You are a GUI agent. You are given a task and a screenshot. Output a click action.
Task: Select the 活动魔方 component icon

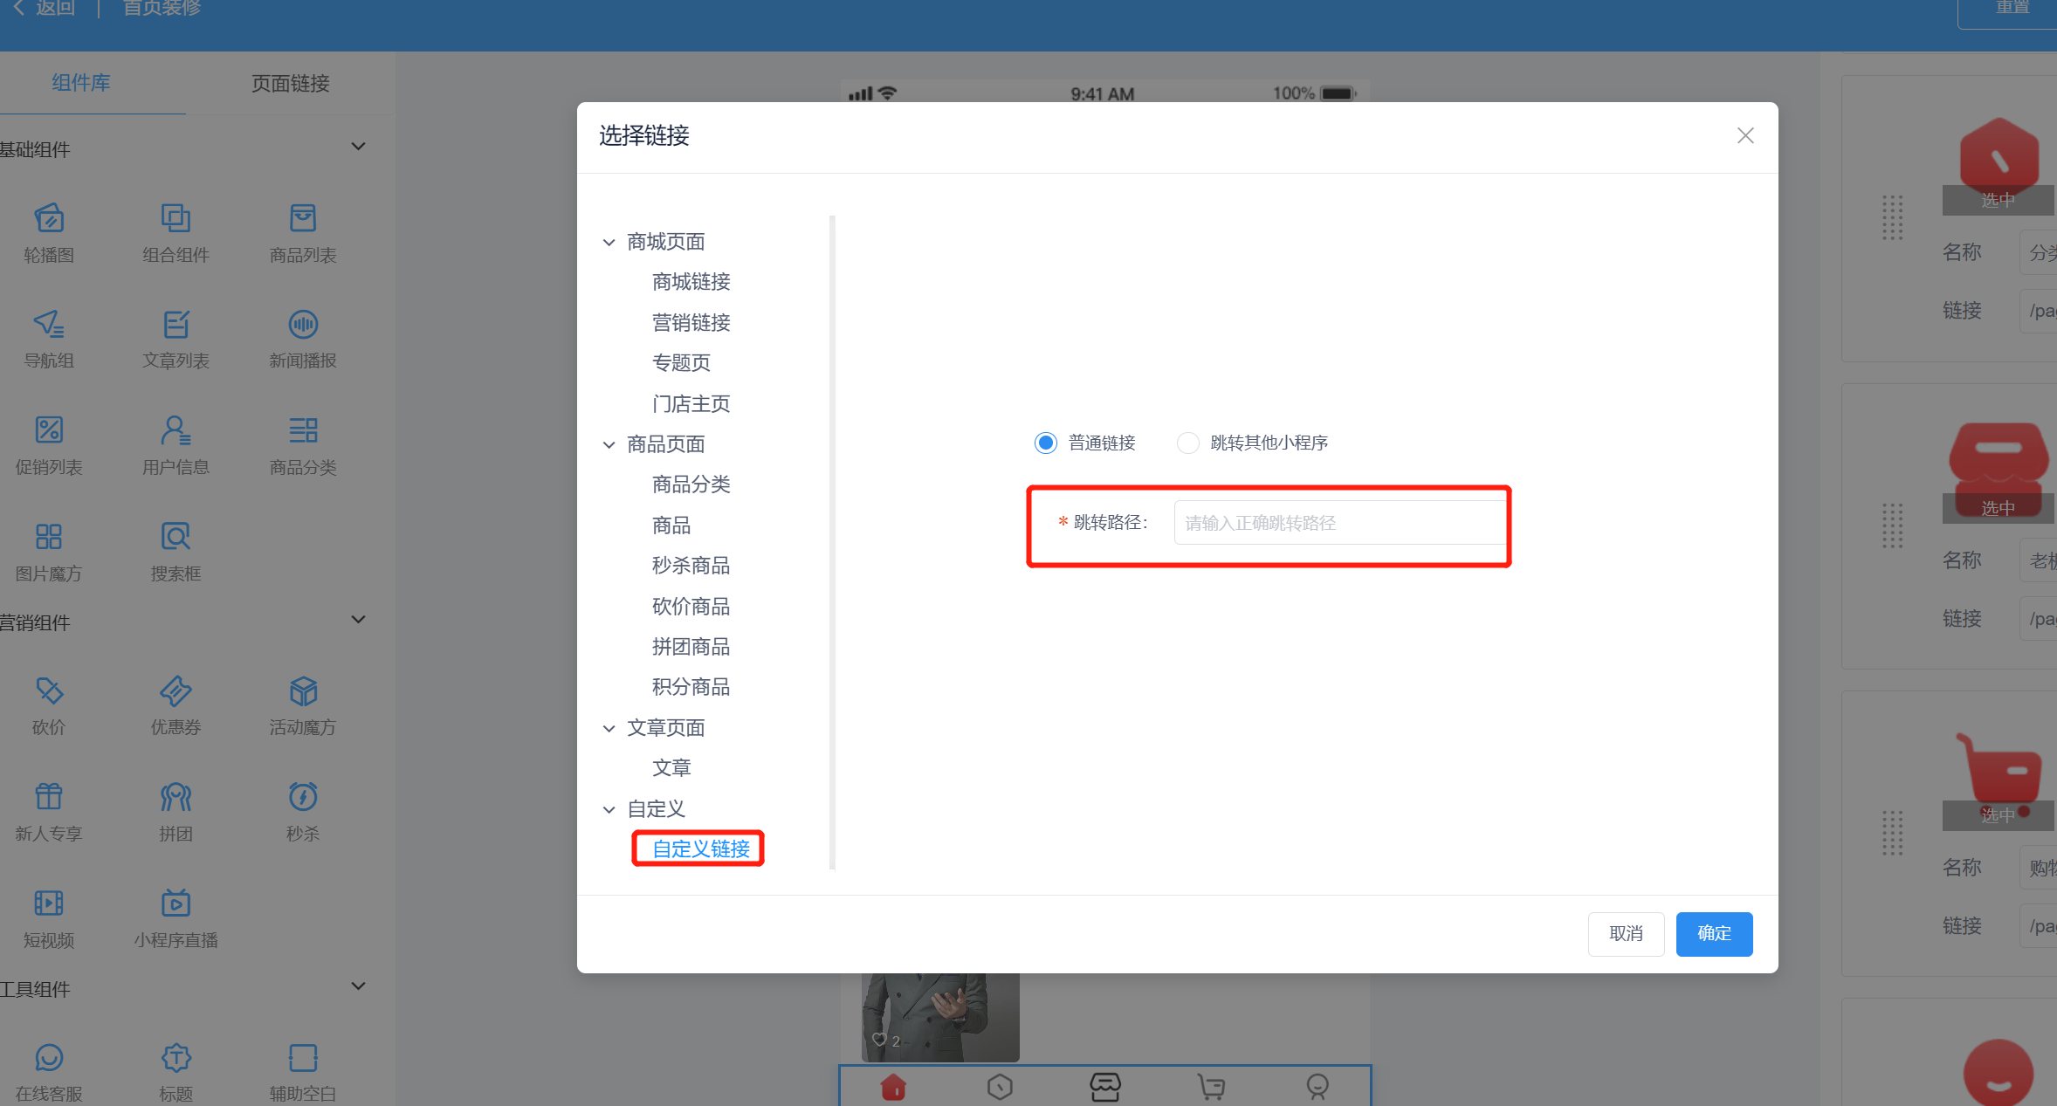tap(303, 690)
